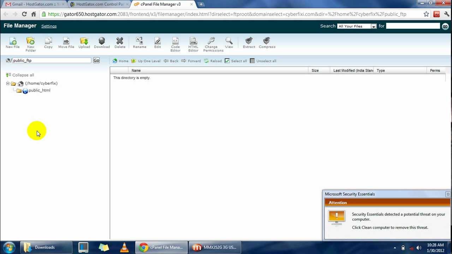Open the Upload tool
452x254 pixels.
(84, 43)
